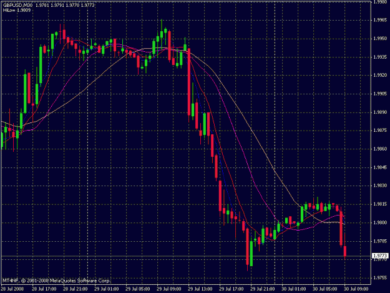Click the 1.9815 price axis label

point(380,204)
